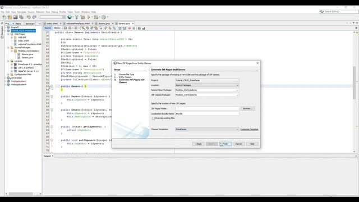The width and height of the screenshot is (359, 202).
Task: Click the Debug Project toolbar icon
Action: pyautogui.click(x=96, y=17)
